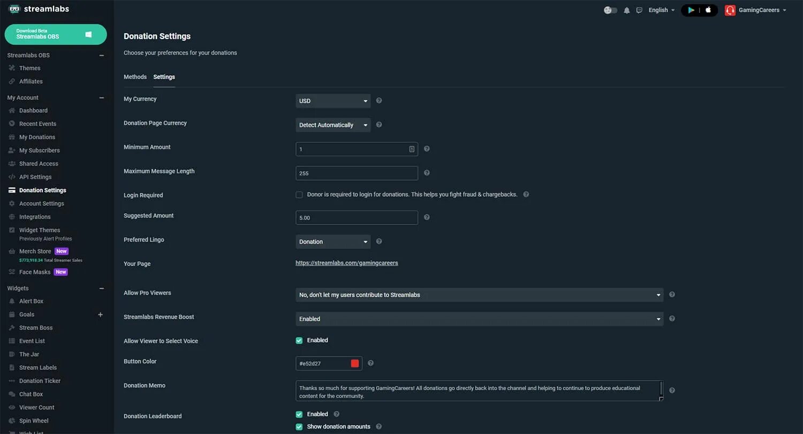Open Merch Store in sidebar
The width and height of the screenshot is (803, 434).
tap(35, 251)
